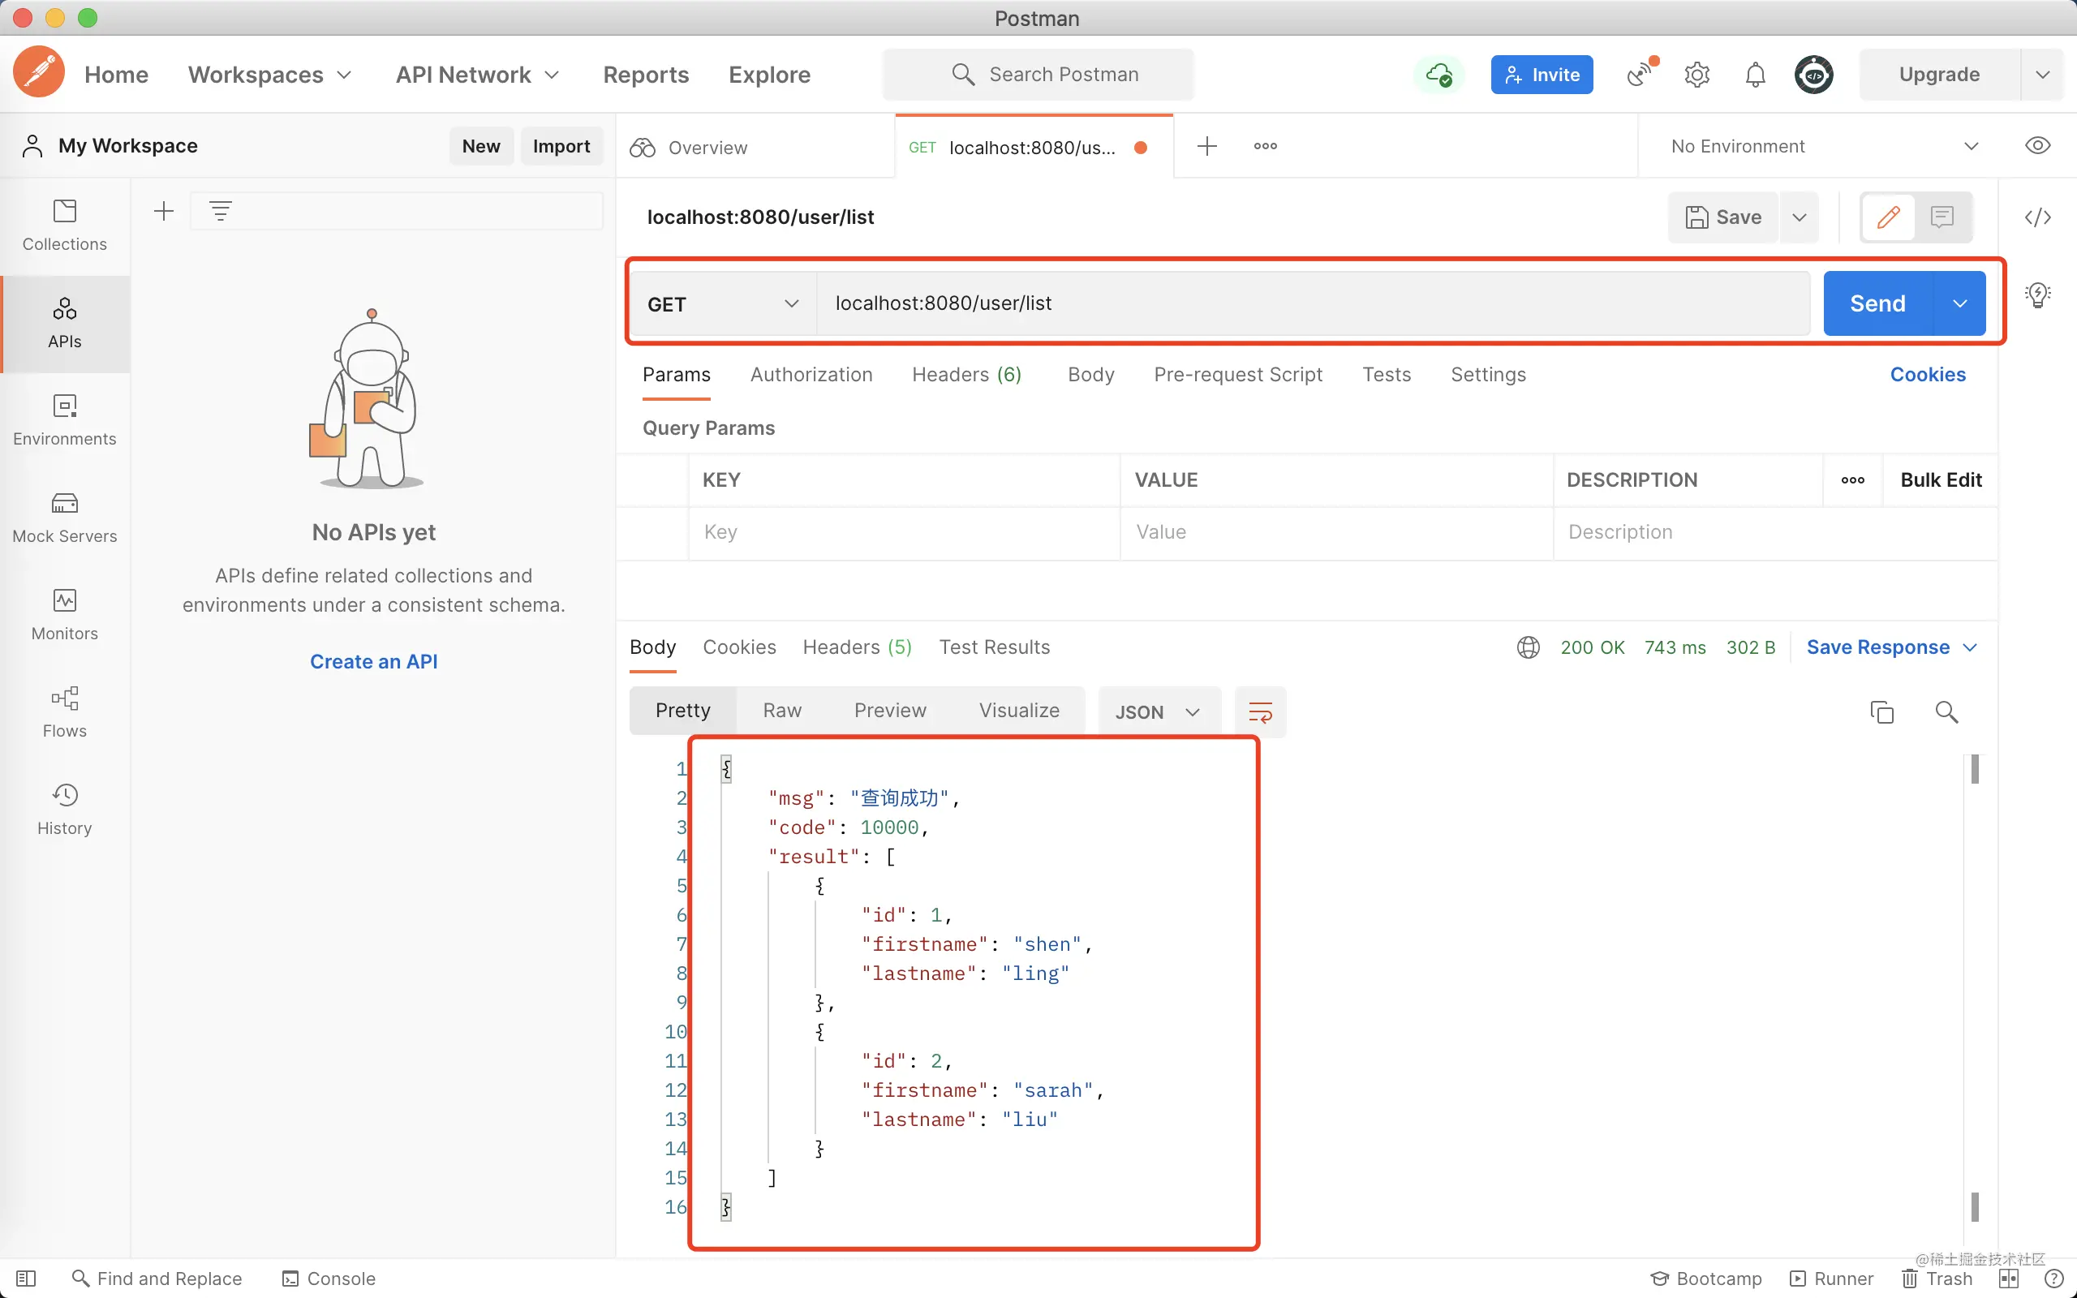2077x1298 pixels.
Task: Click the filter icon in APIs search
Action: click(221, 211)
